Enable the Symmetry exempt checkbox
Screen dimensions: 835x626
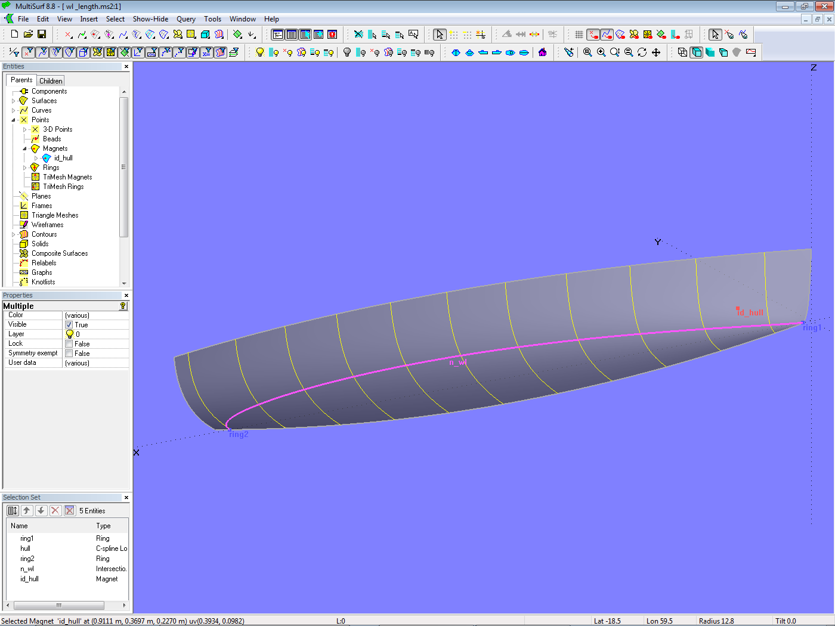point(69,354)
